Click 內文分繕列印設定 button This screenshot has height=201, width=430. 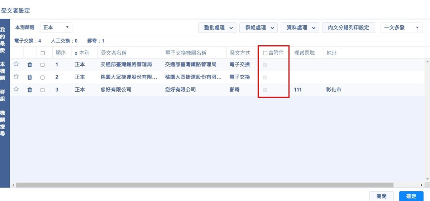tap(348, 27)
